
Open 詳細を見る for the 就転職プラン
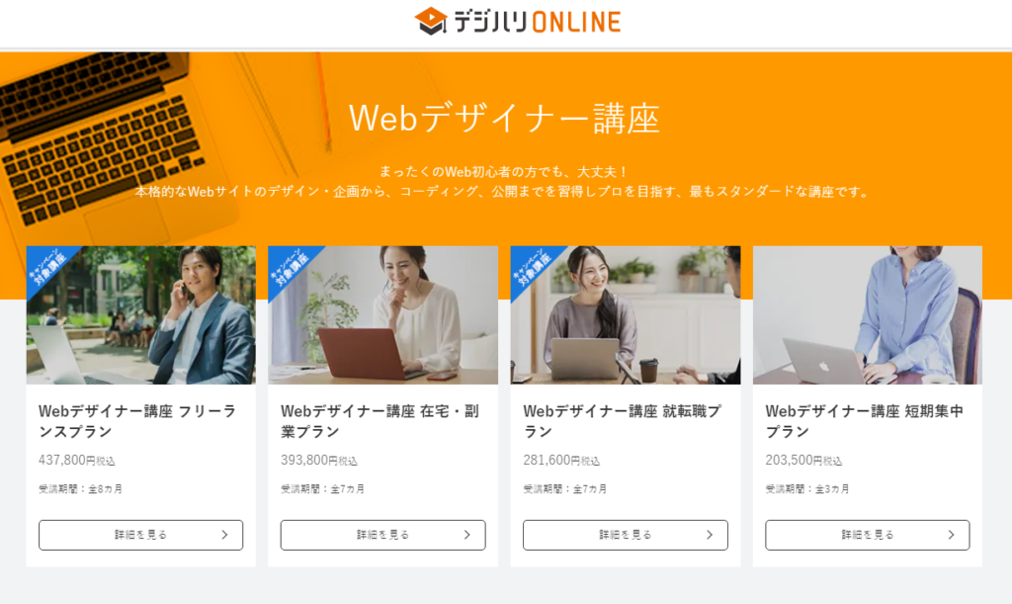click(626, 535)
